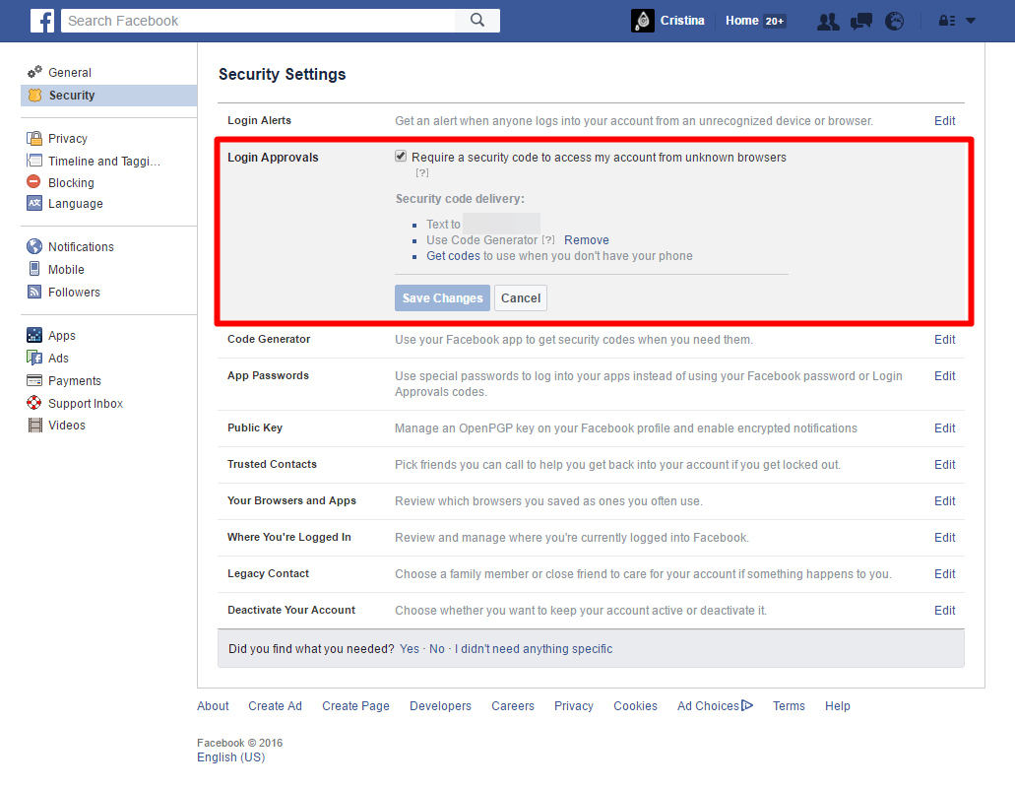The height and width of the screenshot is (788, 1015).
Task: Click the Followers feed icon
Action: tap(34, 292)
